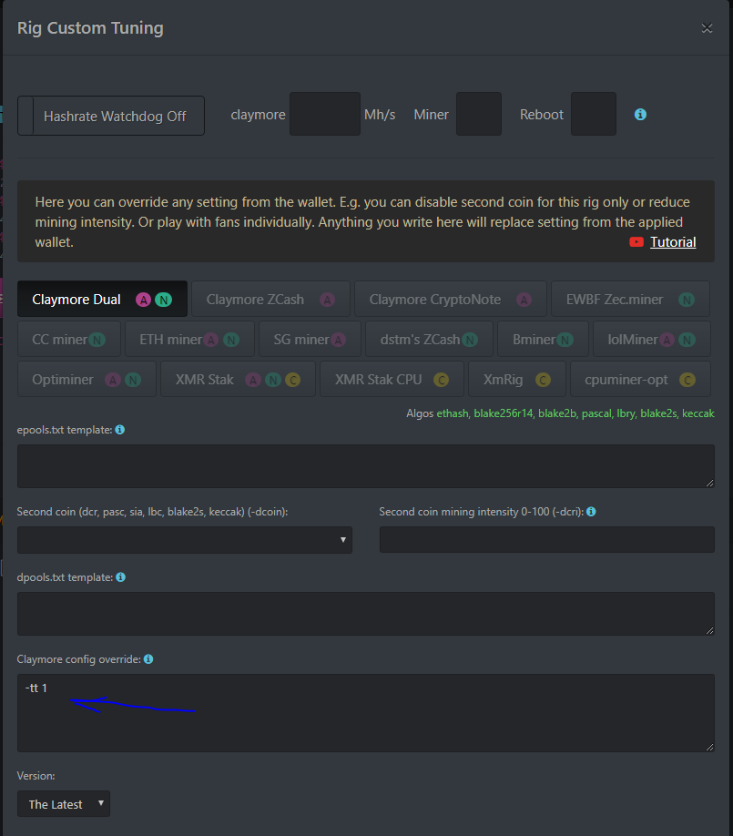Select the EWBF Zec.miner tab
This screenshot has height=836, width=733.
coord(631,299)
